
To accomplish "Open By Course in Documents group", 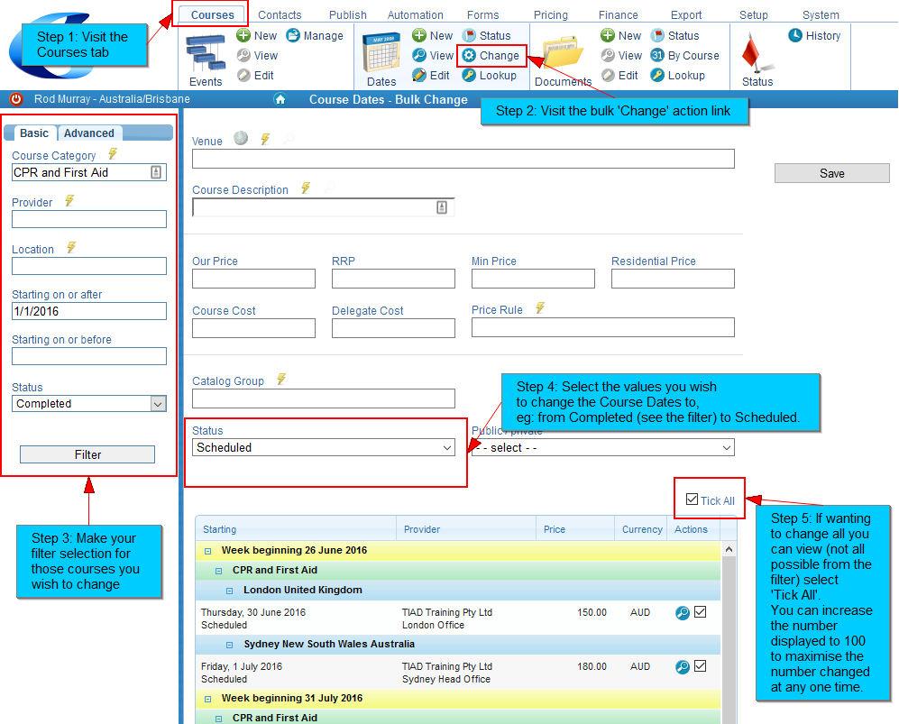I will 684,56.
